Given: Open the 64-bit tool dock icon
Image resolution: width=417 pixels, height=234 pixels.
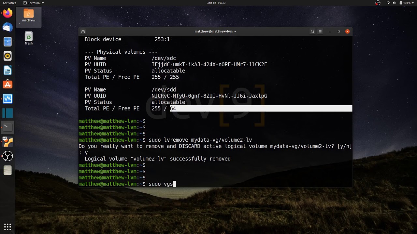Looking at the screenshot, I should click(7, 142).
